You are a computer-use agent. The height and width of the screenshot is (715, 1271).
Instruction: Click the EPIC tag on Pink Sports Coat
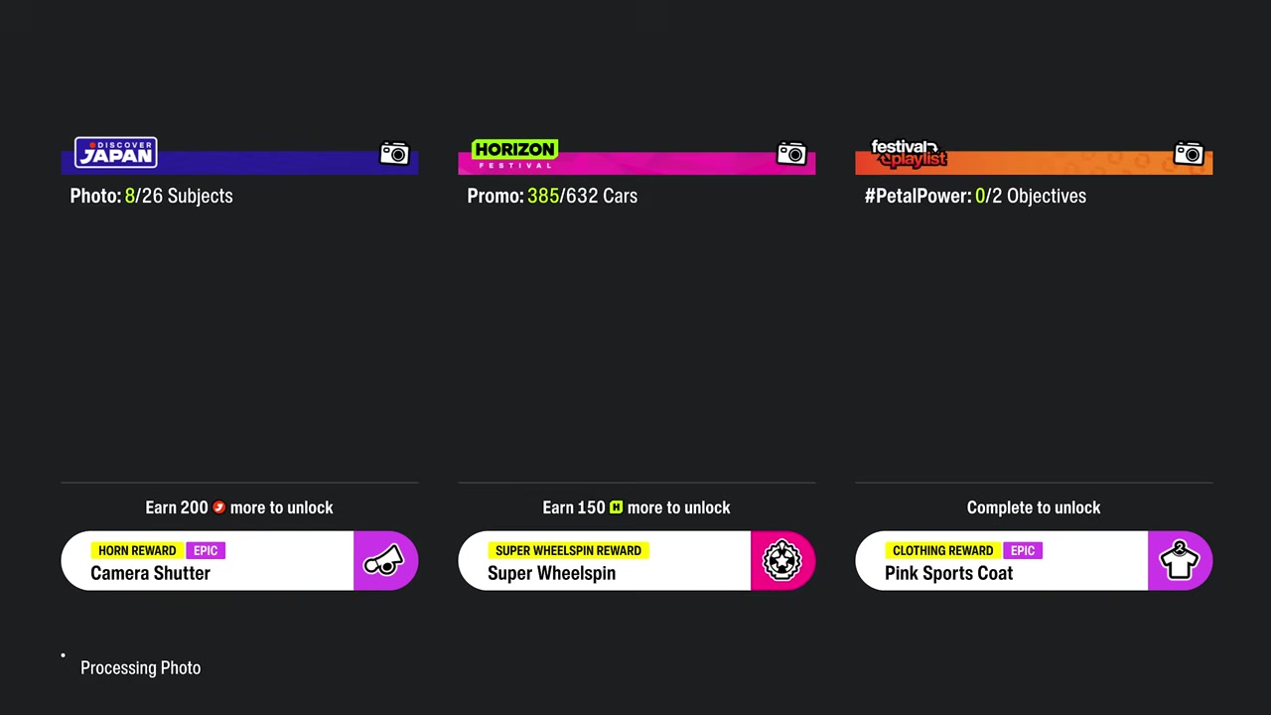1023,550
